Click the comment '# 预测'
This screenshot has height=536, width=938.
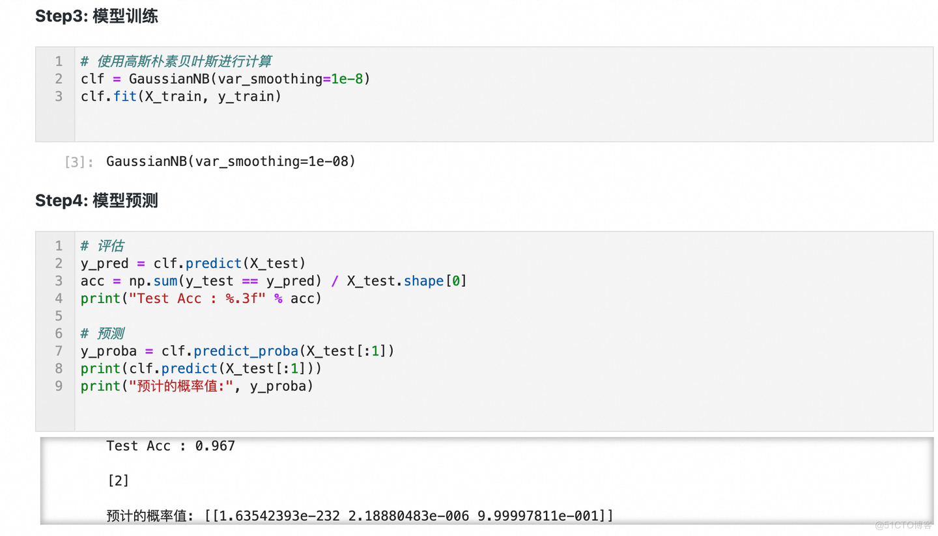102,334
